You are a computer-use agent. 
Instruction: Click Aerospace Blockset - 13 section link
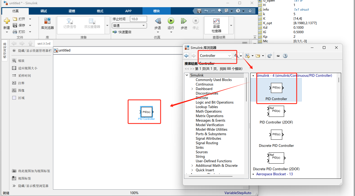point(274,174)
